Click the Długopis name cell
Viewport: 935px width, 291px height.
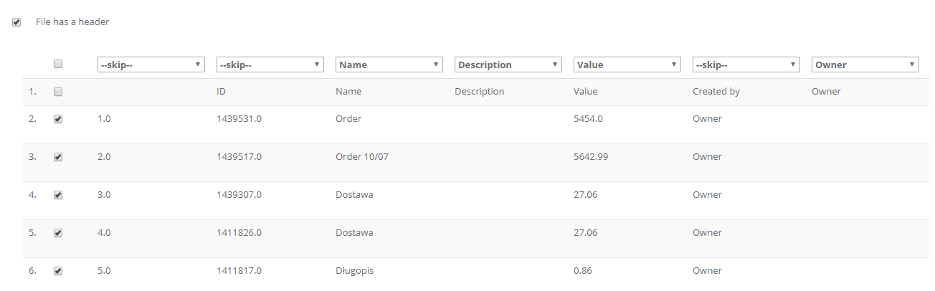coord(354,271)
